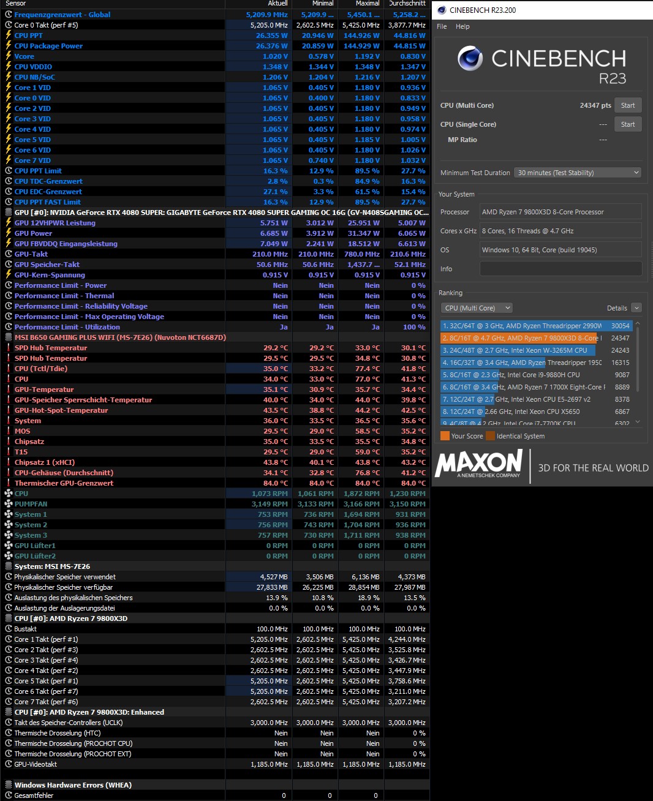Click the icon beside Windows Hardware Errors (WHEA)
The image size is (653, 801).
click(8, 785)
